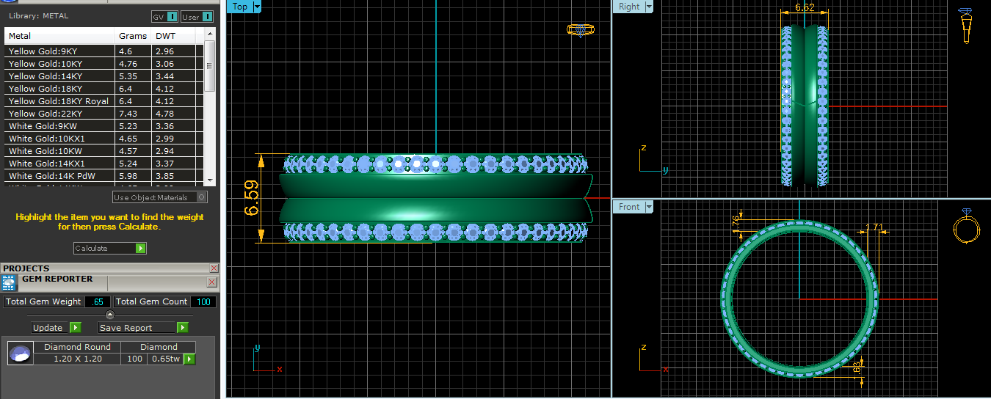Click the metal list scrollbar down arrow
991x399 pixels.
pos(210,180)
